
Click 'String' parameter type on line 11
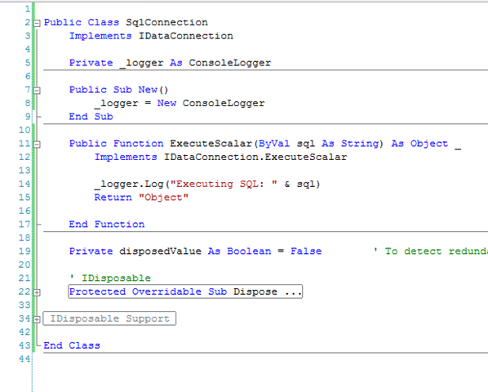(360, 144)
